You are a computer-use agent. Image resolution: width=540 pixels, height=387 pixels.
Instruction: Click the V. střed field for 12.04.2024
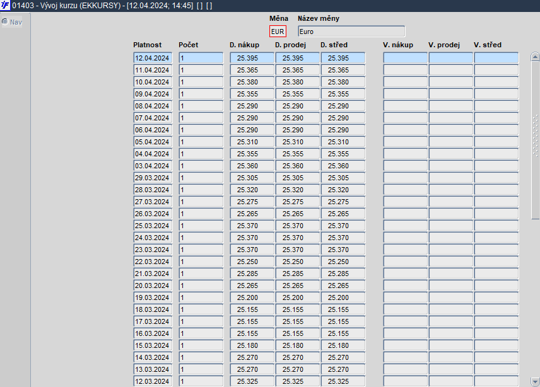click(496, 58)
